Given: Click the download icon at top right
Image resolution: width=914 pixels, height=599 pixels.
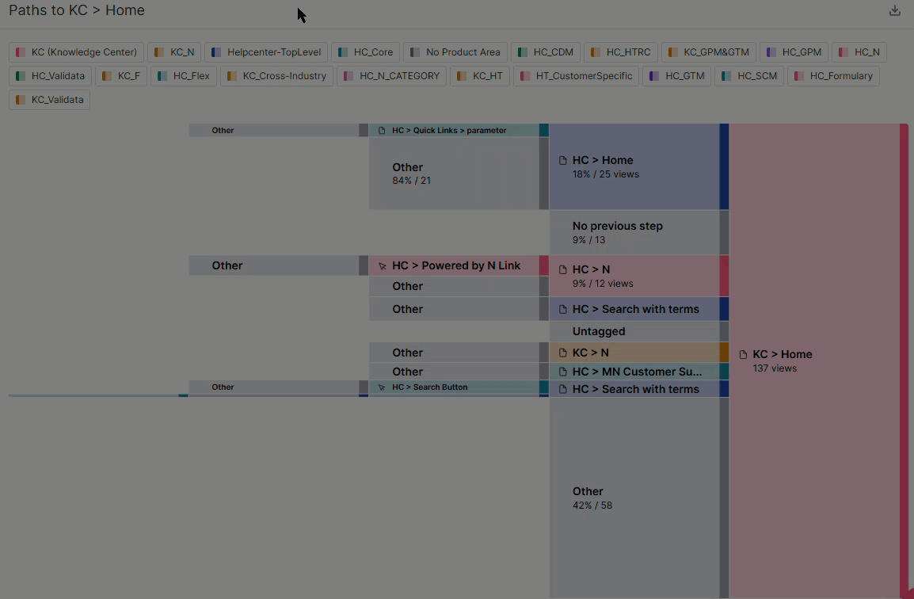Looking at the screenshot, I should pos(895,11).
